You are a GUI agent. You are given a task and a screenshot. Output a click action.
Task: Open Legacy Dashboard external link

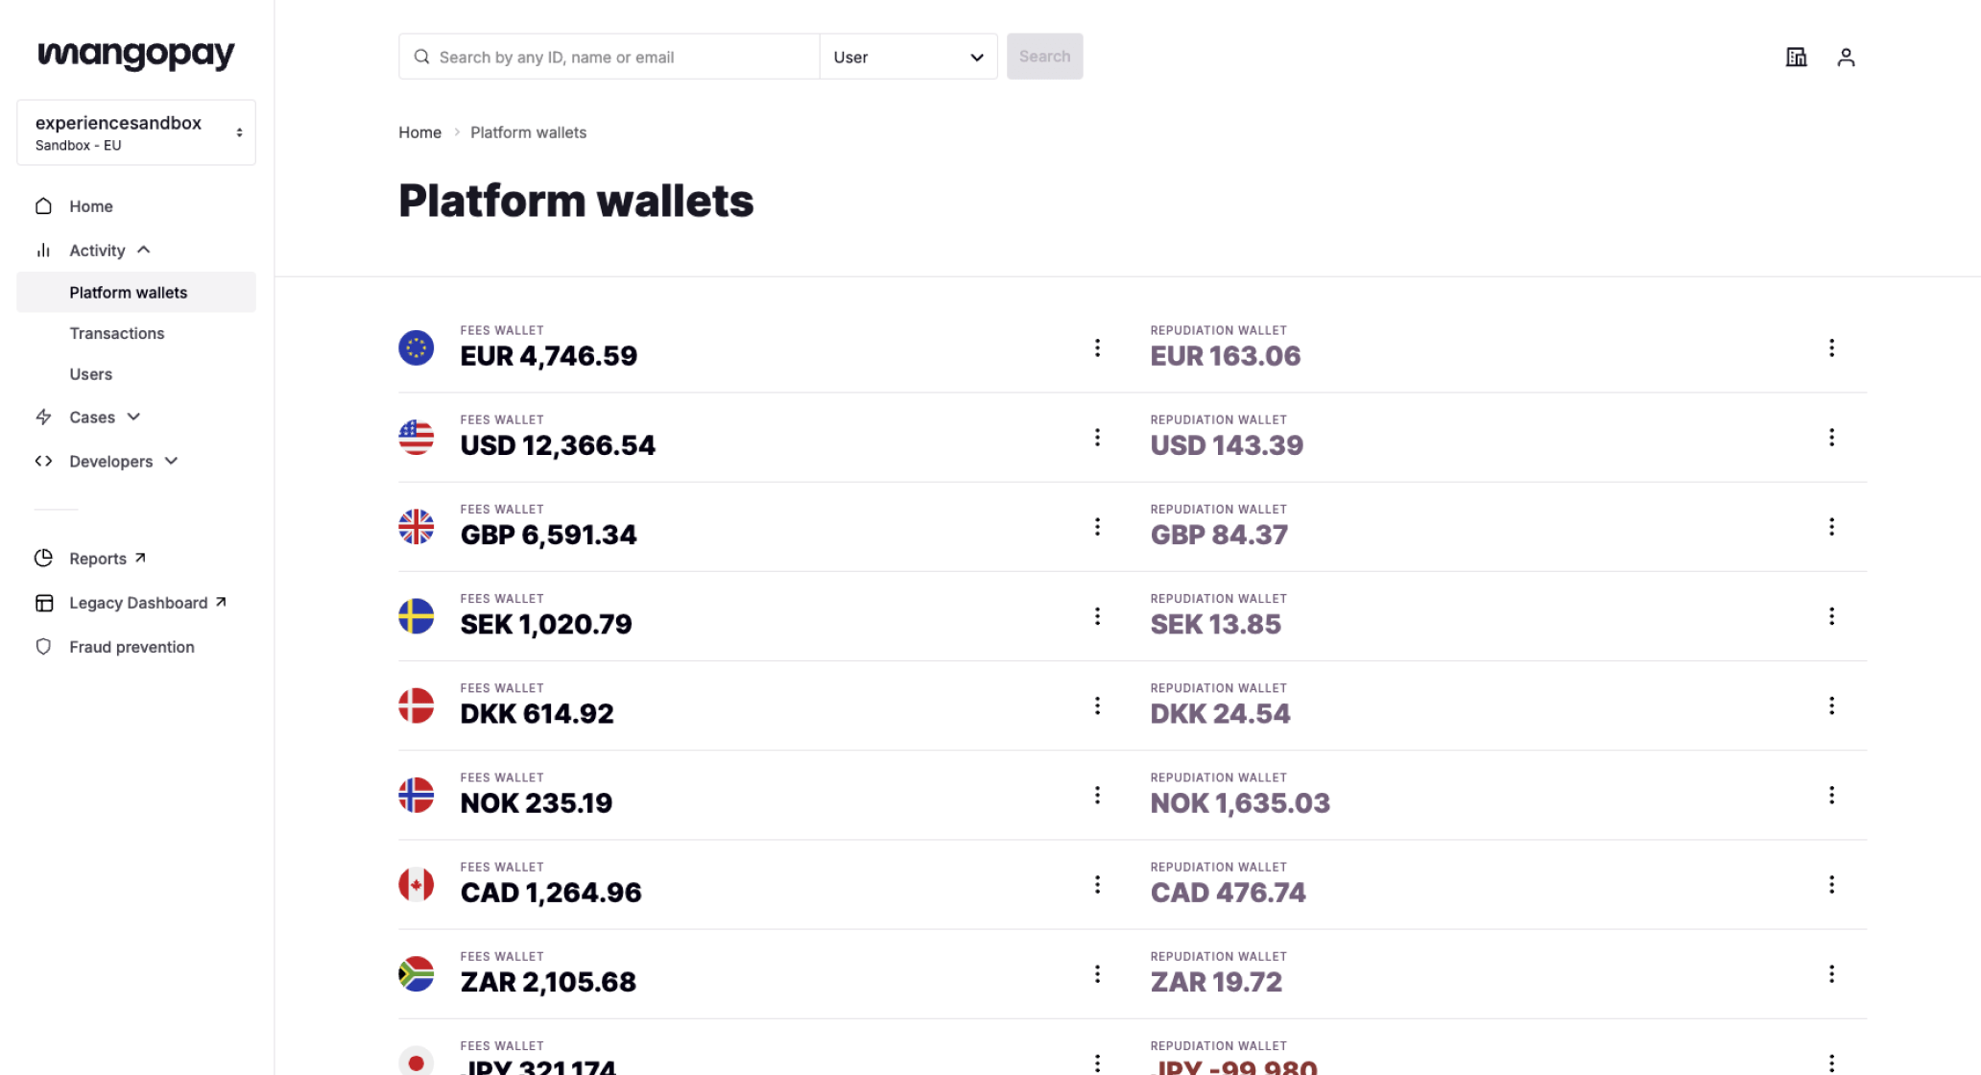(x=147, y=603)
